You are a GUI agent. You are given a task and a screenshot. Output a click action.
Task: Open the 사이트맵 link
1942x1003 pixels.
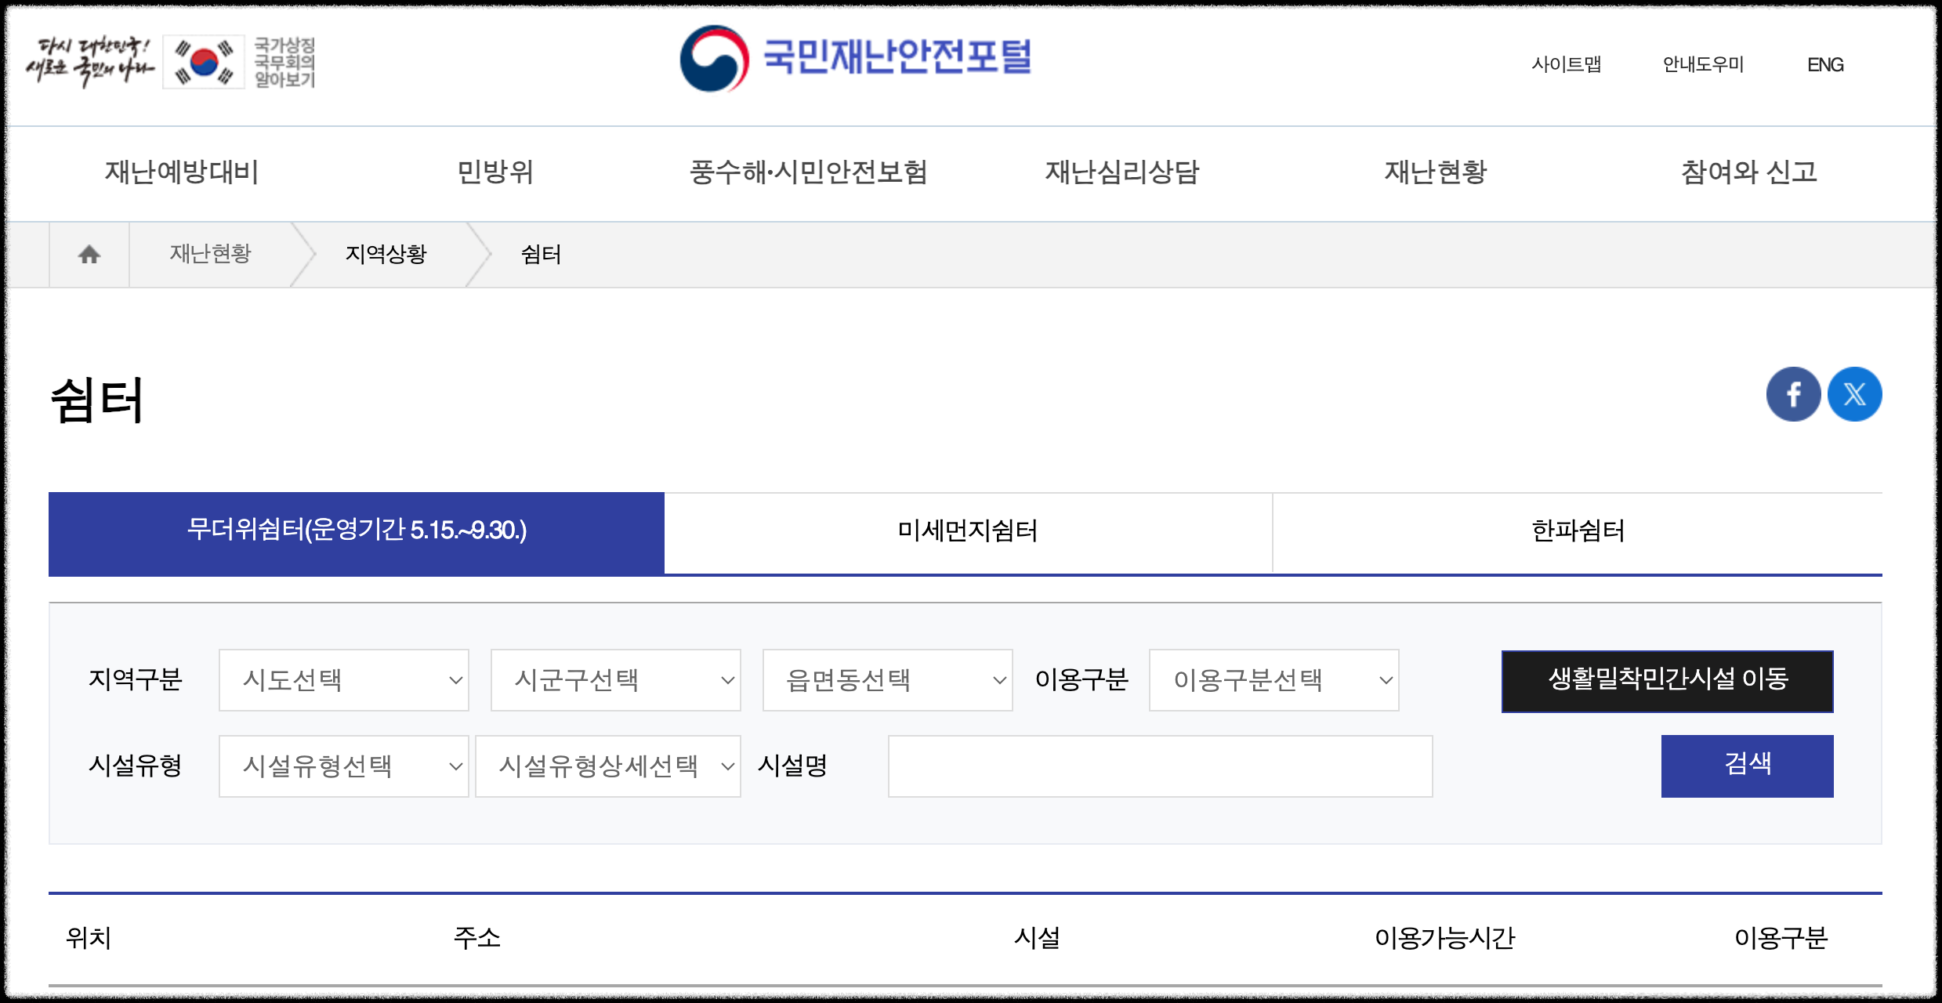tap(1567, 64)
